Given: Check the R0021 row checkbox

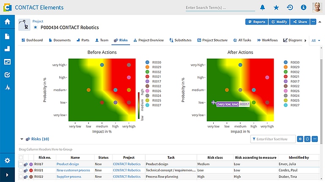Looking at the screenshot, I should [21, 171].
